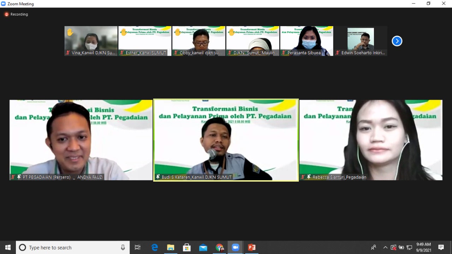This screenshot has height=254, width=452.
Task: Open Task View on the taskbar
Action: (138, 248)
